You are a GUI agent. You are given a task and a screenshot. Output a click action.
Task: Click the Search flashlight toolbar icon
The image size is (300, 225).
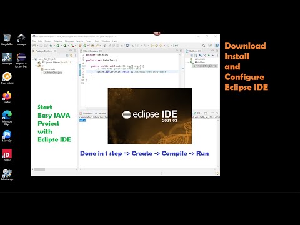point(97,46)
